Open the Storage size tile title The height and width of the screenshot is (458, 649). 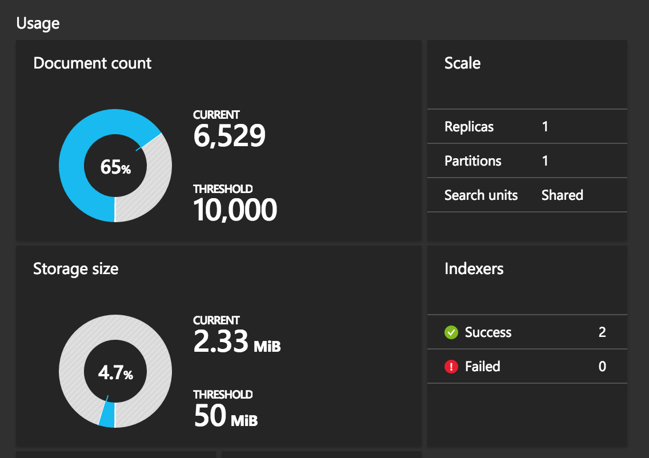pyautogui.click(x=76, y=269)
